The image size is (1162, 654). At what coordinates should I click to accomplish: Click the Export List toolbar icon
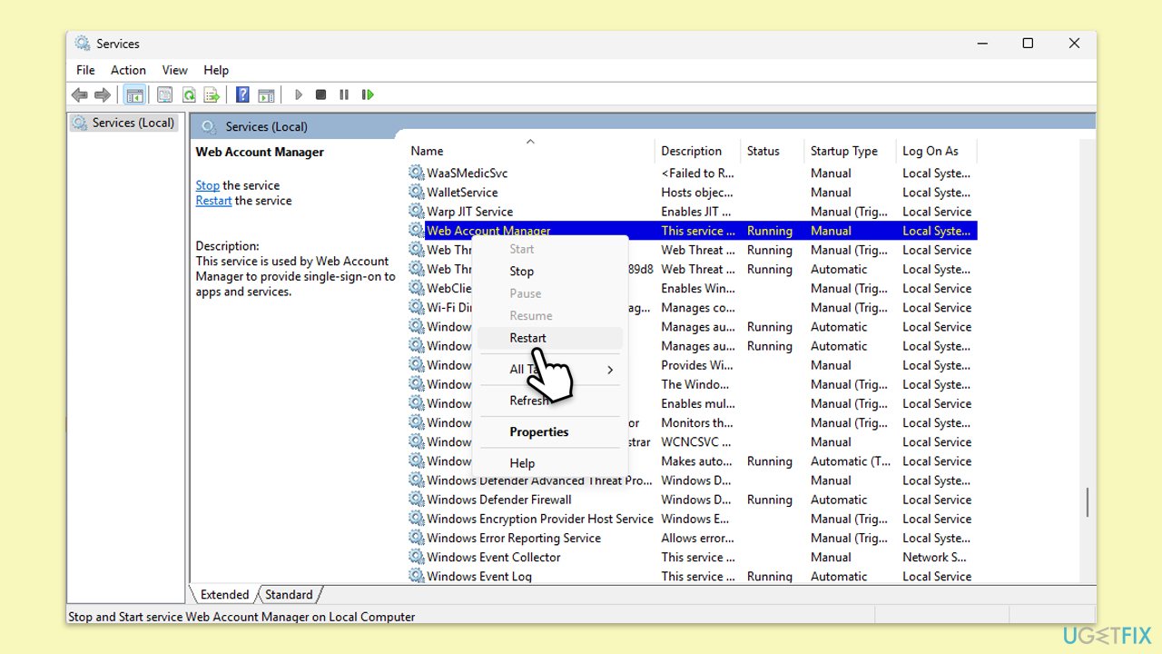coord(212,94)
